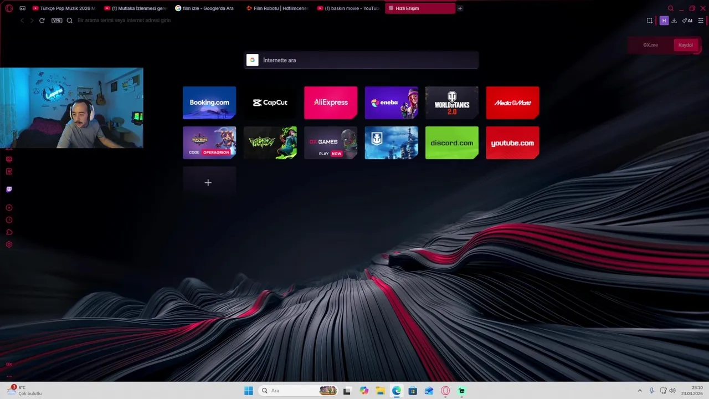Launch Copilot from the taskbar
709x399 pixels.
(364, 391)
